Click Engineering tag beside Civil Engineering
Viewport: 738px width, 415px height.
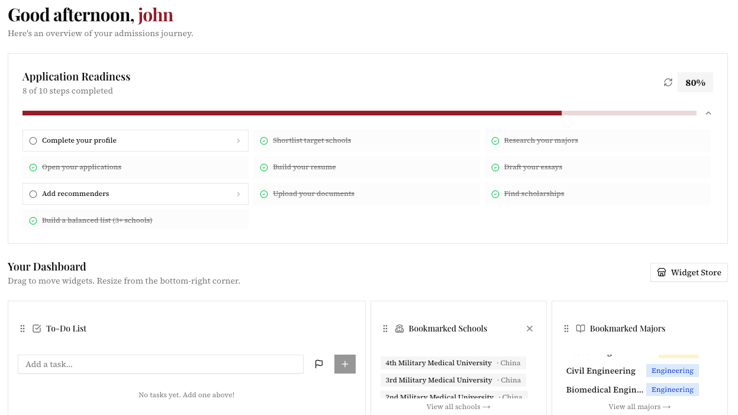tap(672, 371)
